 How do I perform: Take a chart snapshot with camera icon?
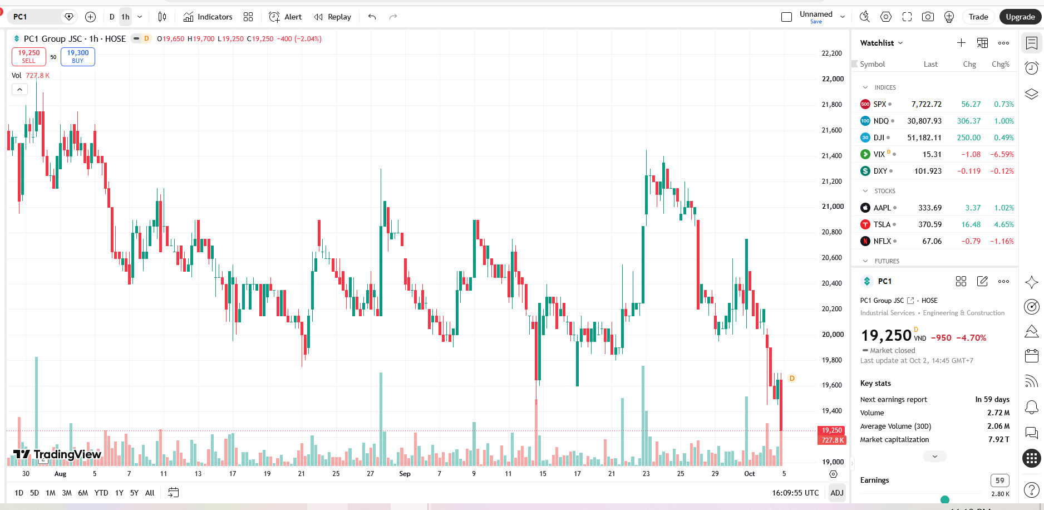pos(928,17)
